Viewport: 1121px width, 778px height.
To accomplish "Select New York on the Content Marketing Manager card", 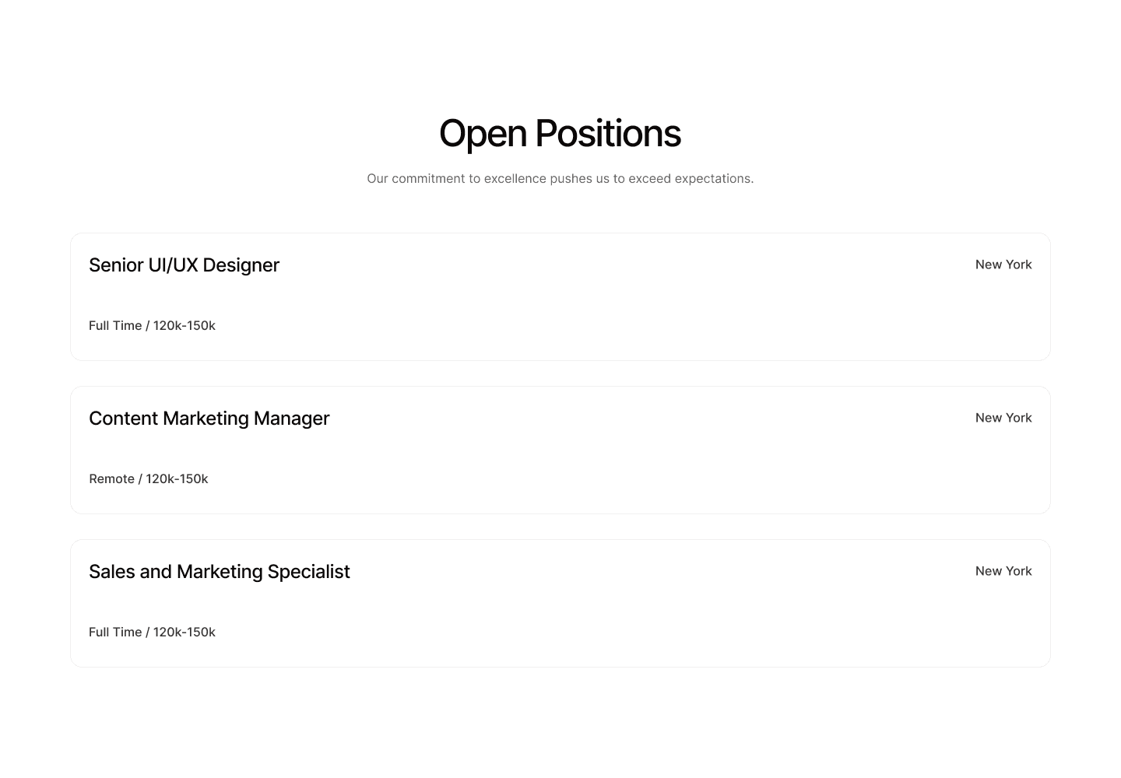I will tap(1003, 417).
